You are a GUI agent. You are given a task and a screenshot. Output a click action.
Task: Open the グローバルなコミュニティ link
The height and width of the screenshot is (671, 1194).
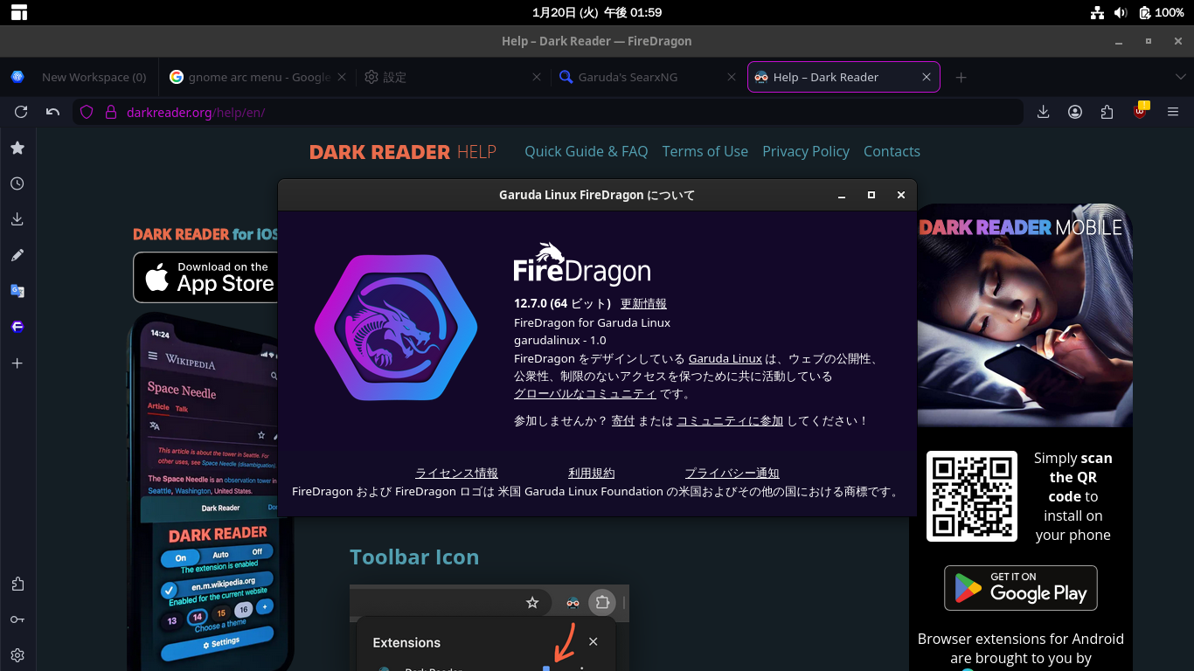585,394
